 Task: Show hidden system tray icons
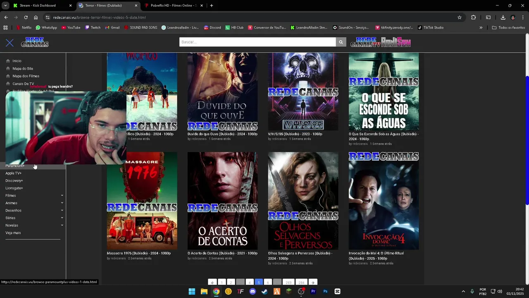coord(463,291)
